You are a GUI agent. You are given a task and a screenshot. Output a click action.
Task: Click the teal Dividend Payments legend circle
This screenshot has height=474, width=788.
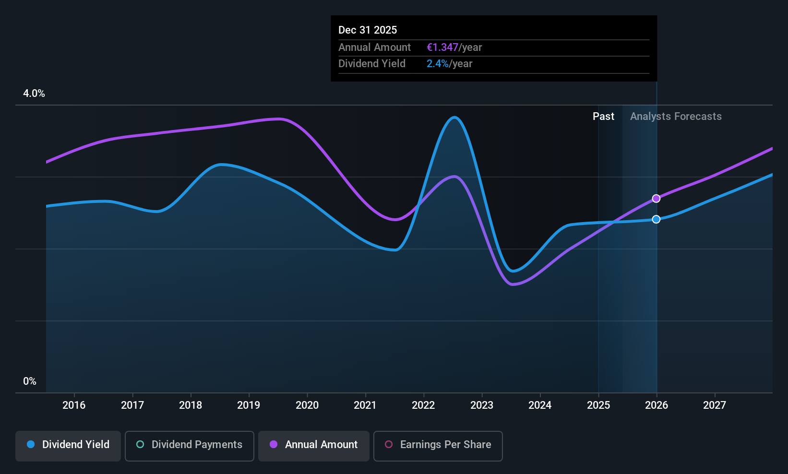click(140, 444)
